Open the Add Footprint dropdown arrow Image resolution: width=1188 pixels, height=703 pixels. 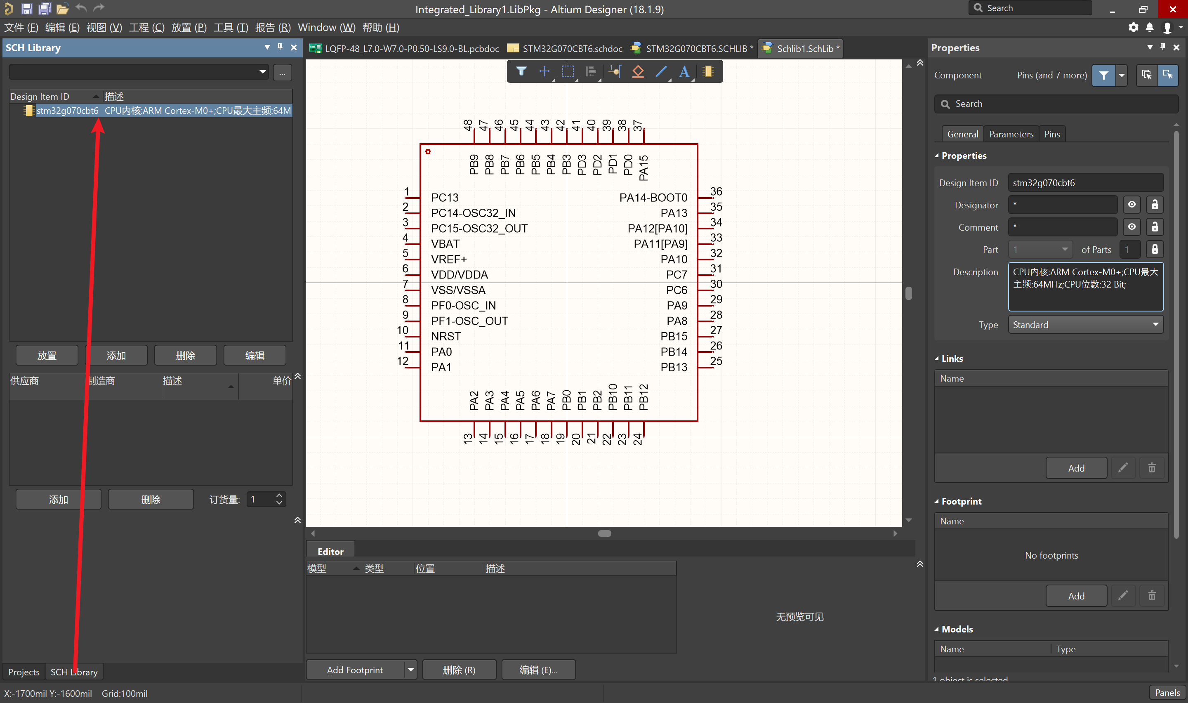410,670
